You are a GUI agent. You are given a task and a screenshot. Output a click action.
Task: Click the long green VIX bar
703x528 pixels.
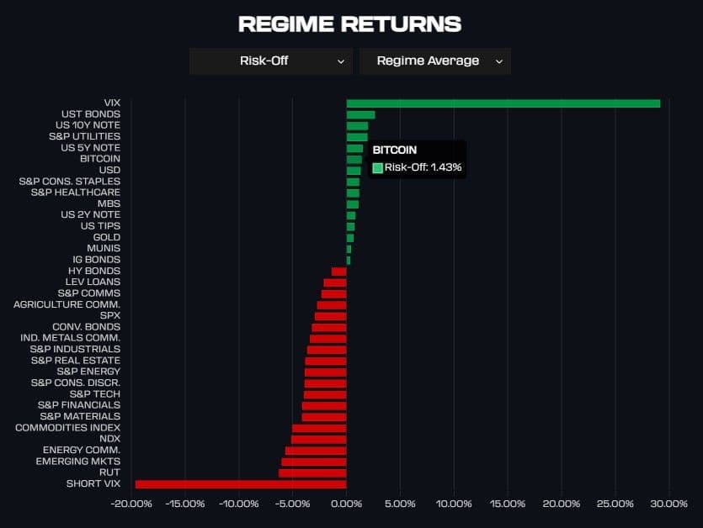503,103
